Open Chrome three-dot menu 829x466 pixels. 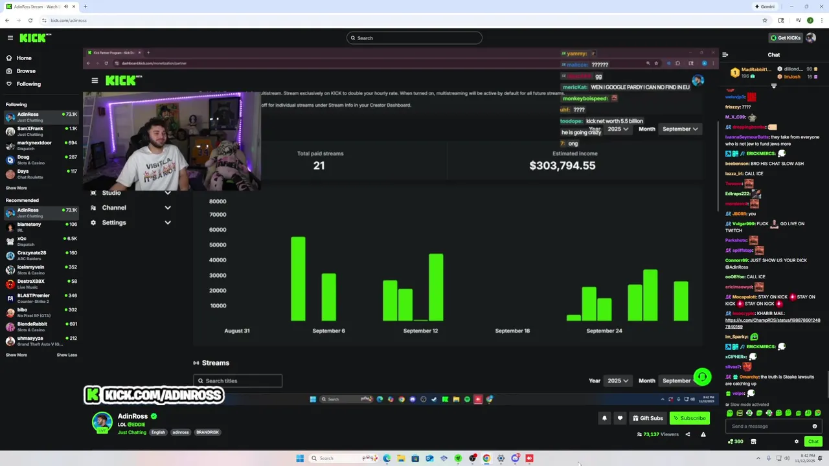pyautogui.click(x=821, y=21)
